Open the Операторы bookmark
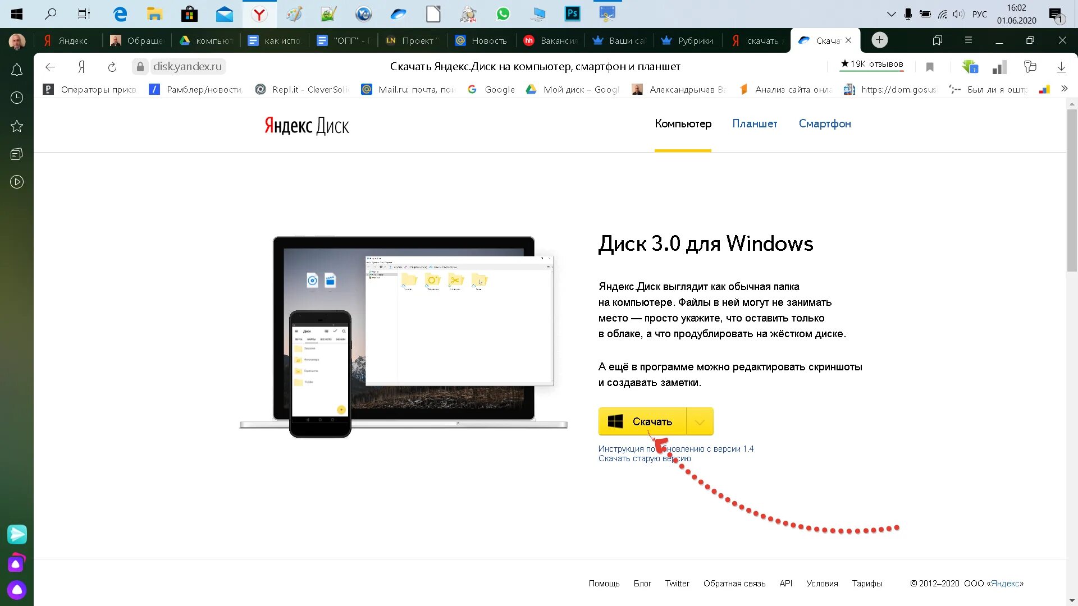This screenshot has width=1078, height=606. pyautogui.click(x=90, y=89)
